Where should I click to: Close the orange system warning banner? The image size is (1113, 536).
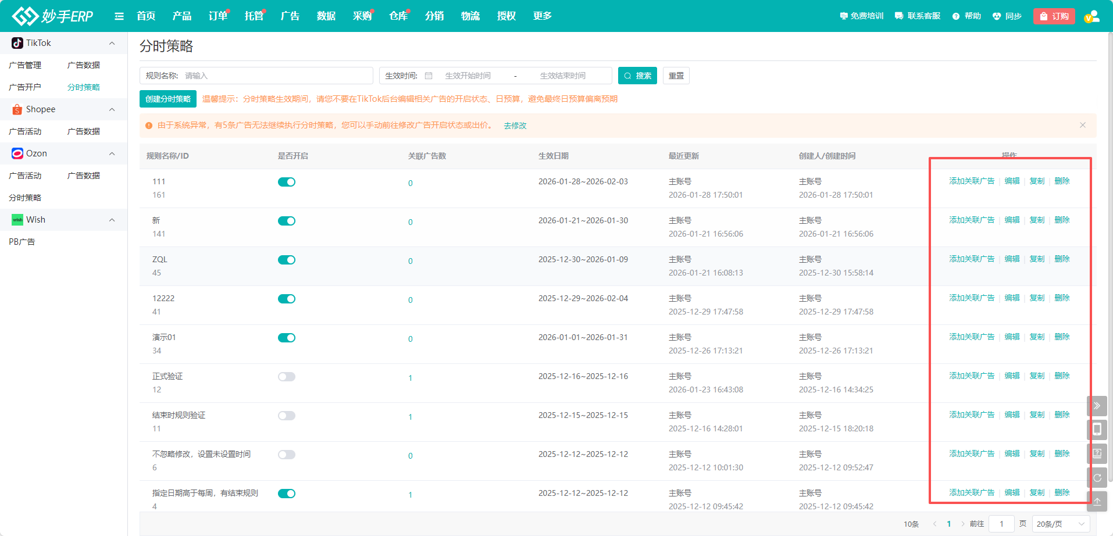coord(1082,125)
